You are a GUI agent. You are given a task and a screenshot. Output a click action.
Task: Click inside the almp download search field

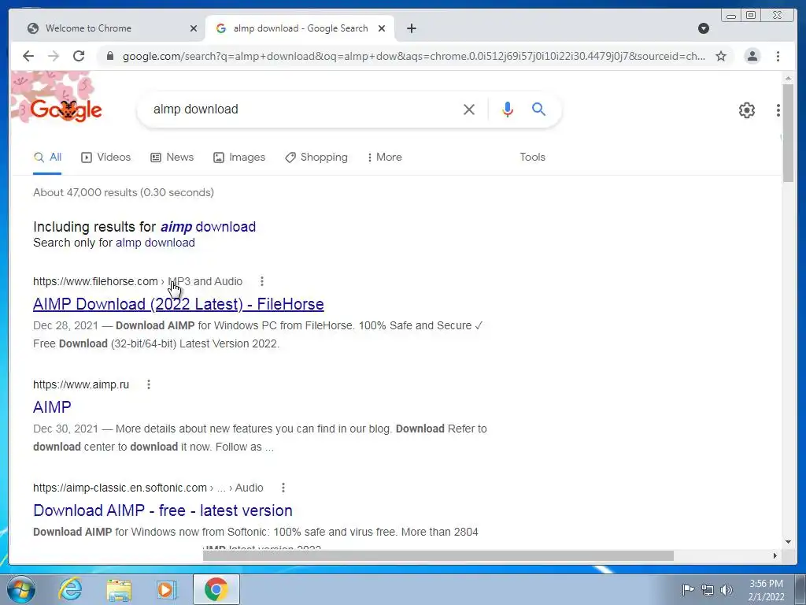(x=303, y=109)
